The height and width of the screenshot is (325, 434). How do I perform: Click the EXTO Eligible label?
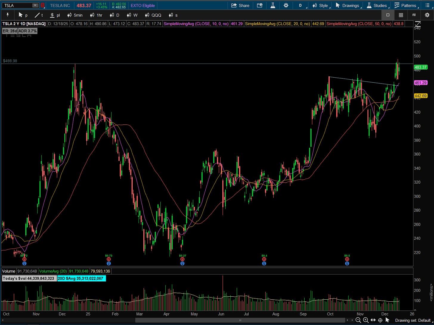pyautogui.click(x=143, y=5)
